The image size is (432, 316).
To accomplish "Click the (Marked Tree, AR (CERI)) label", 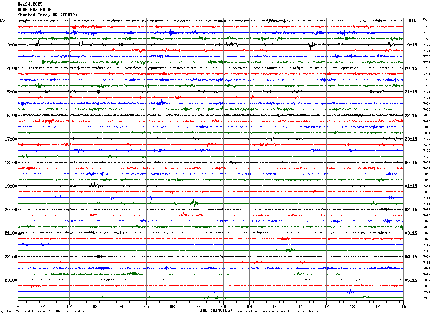I will 47,15.
